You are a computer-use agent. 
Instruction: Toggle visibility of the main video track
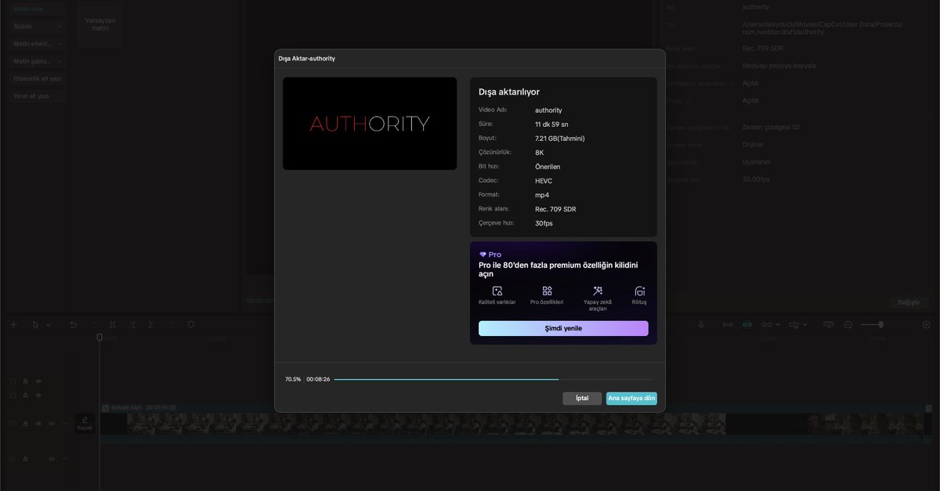38,423
